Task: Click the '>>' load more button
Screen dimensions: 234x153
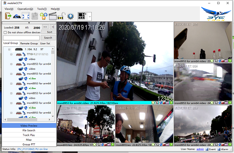Action: coord(45,27)
